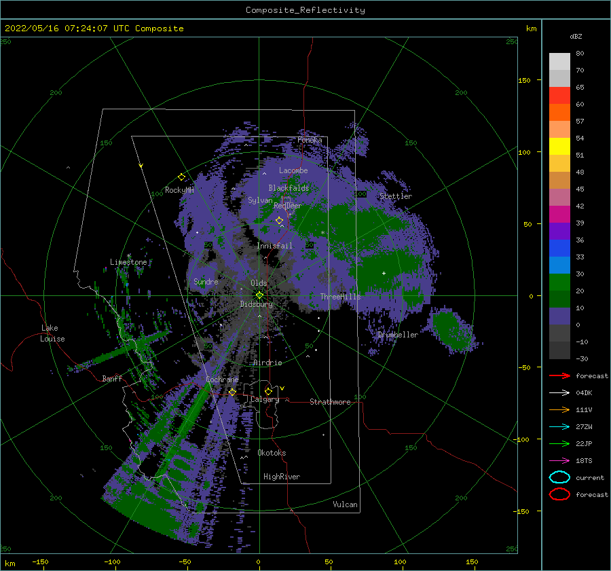
Task: Click the dBZ legend heading
Action: tap(576, 36)
